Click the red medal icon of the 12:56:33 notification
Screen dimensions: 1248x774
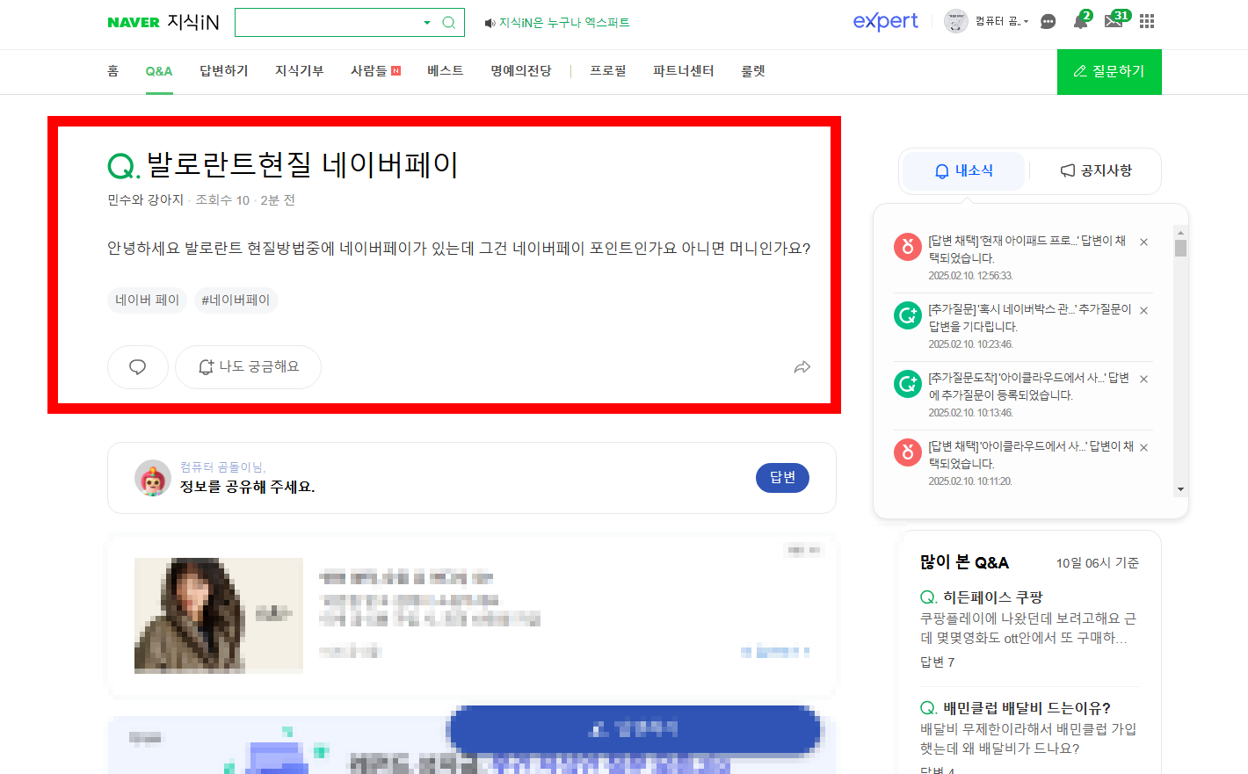click(x=908, y=247)
